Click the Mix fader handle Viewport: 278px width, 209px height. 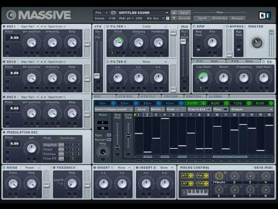(x=183, y=41)
